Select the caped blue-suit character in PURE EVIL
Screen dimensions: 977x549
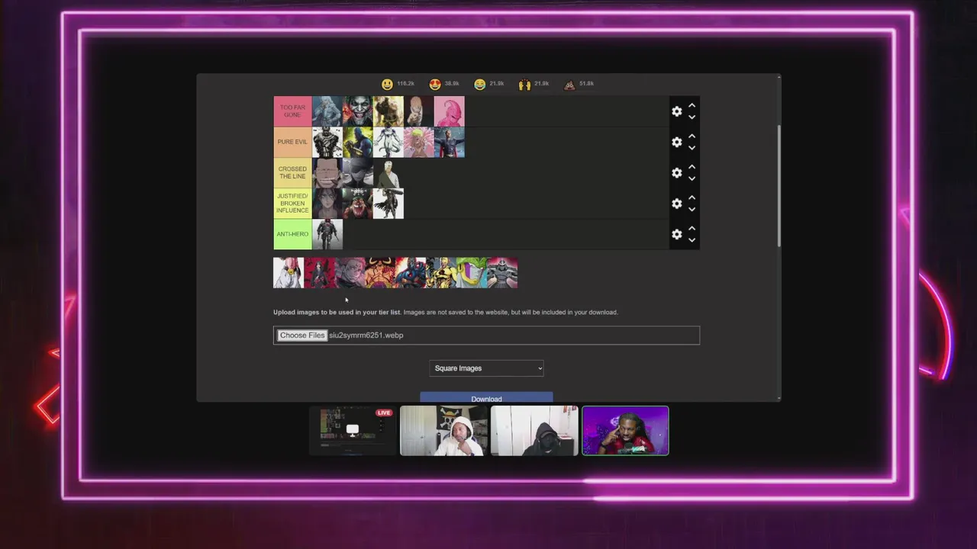pos(450,142)
